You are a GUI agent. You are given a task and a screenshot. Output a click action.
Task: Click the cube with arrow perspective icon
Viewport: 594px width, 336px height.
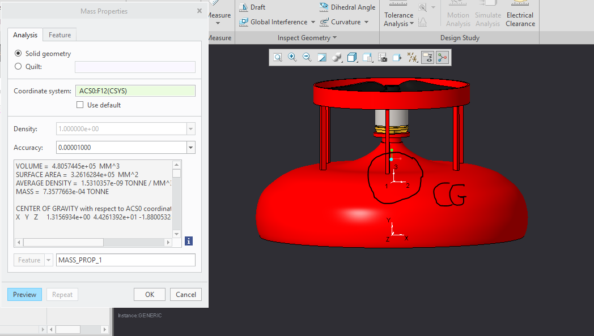(397, 58)
